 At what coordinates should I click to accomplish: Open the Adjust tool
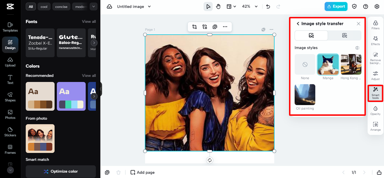pyautogui.click(x=375, y=76)
